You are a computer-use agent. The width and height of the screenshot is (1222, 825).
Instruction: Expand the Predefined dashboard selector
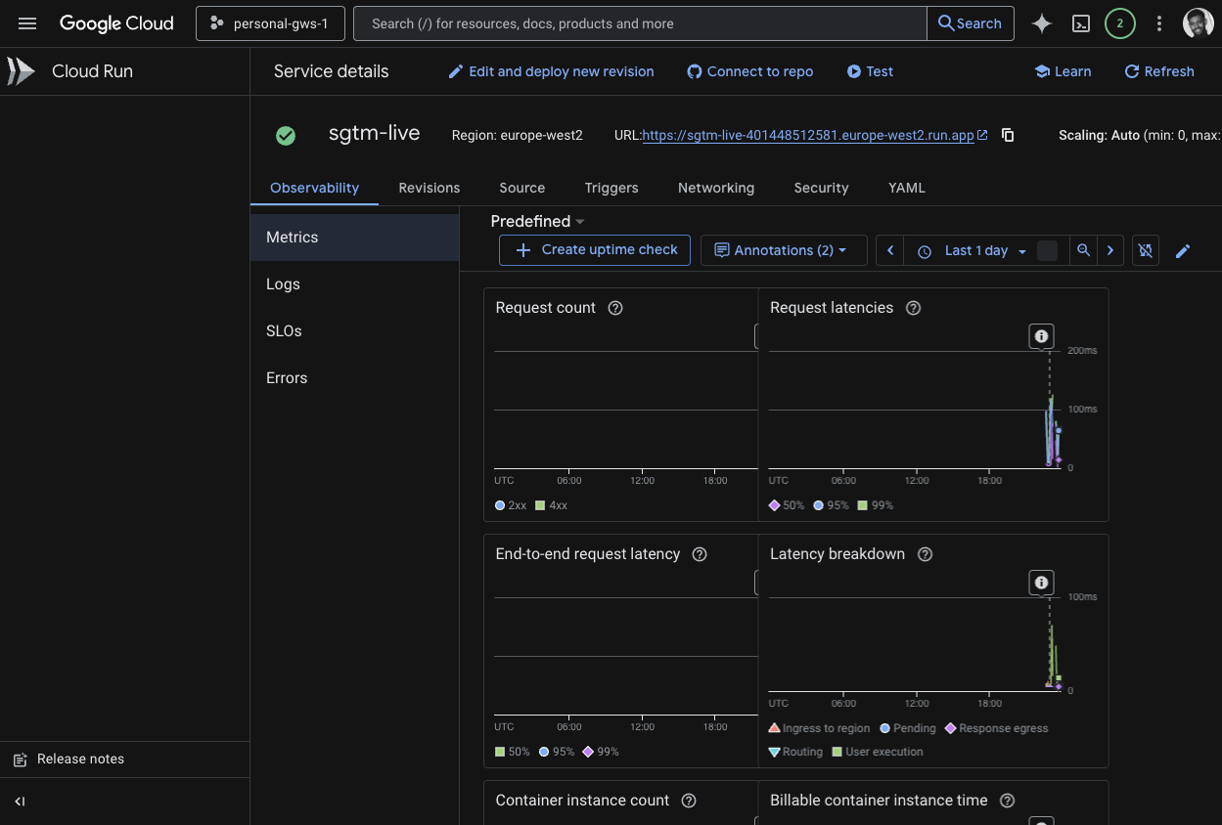(x=536, y=221)
